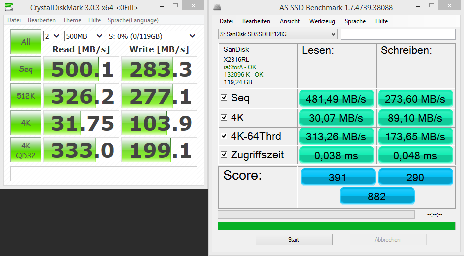
Task: Open the Sprache(Language) menu in CrystalDiskMark
Action: pos(133,20)
